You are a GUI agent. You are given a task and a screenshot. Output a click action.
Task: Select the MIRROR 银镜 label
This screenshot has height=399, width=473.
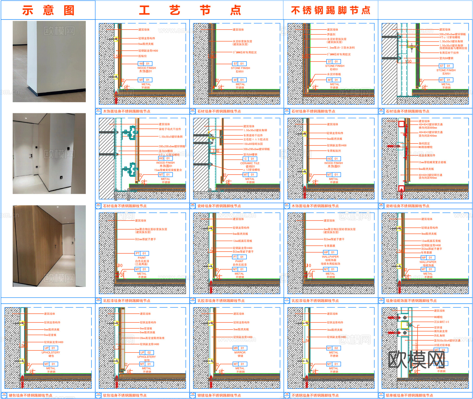[x=240, y=354]
